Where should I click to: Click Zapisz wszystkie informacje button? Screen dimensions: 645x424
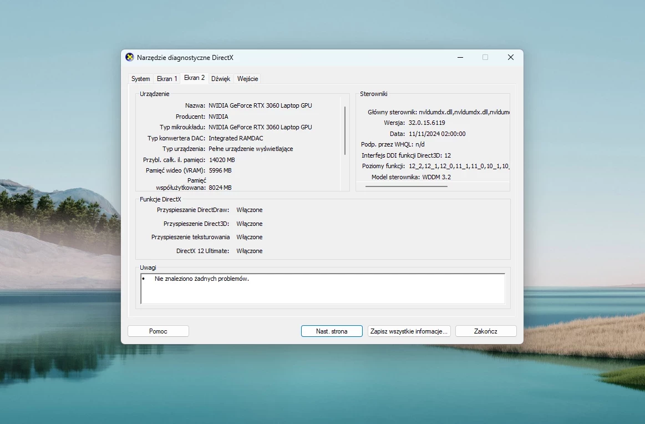409,331
